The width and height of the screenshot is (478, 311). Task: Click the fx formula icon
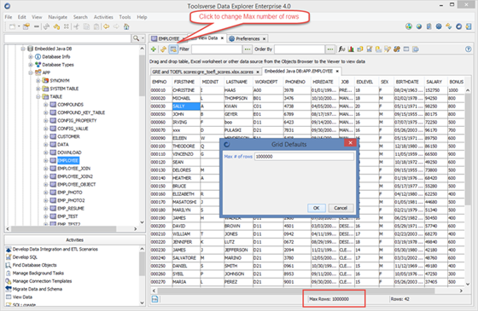(x=341, y=49)
